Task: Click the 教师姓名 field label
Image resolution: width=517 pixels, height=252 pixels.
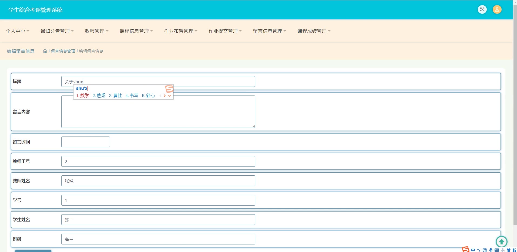Action: coord(21,181)
